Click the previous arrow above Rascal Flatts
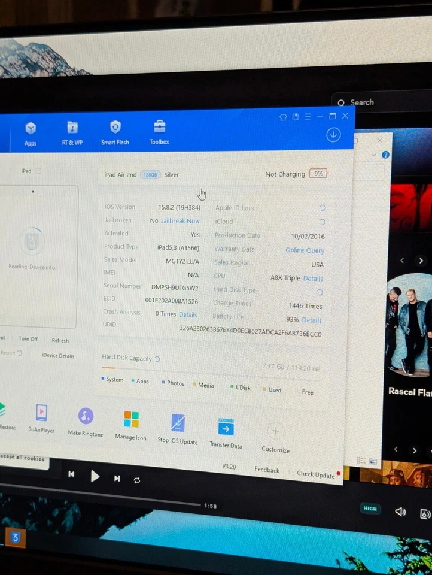432x575 pixels. tap(402, 261)
